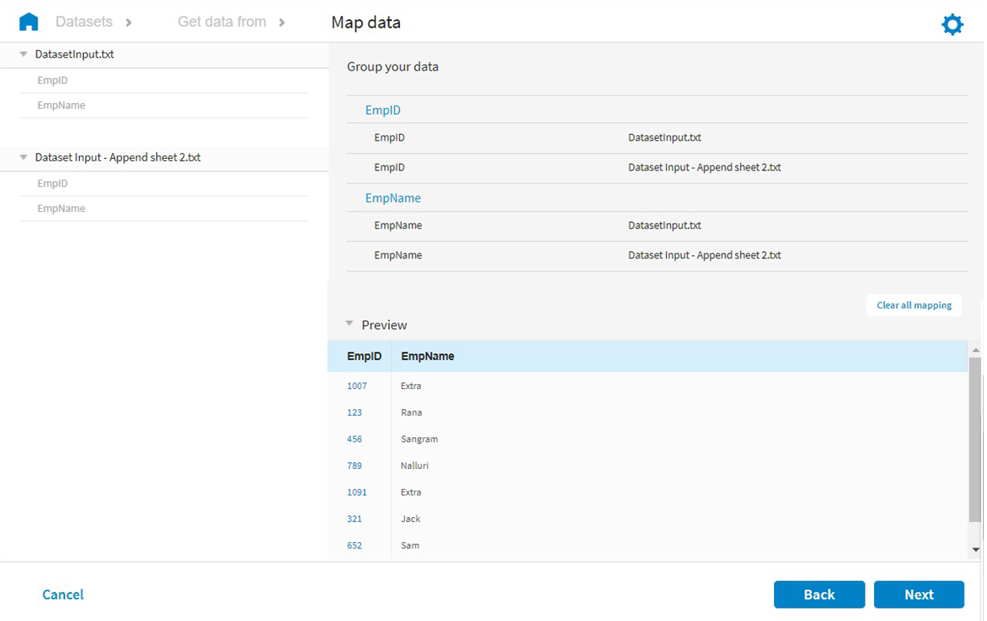987x621 pixels.
Task: Click the Next button
Action: point(918,594)
